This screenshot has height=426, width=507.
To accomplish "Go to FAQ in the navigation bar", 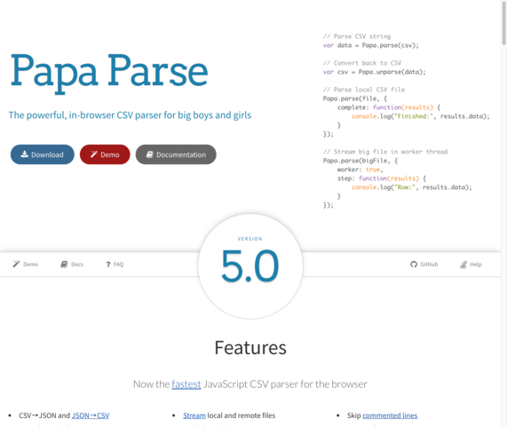I will pos(115,264).
